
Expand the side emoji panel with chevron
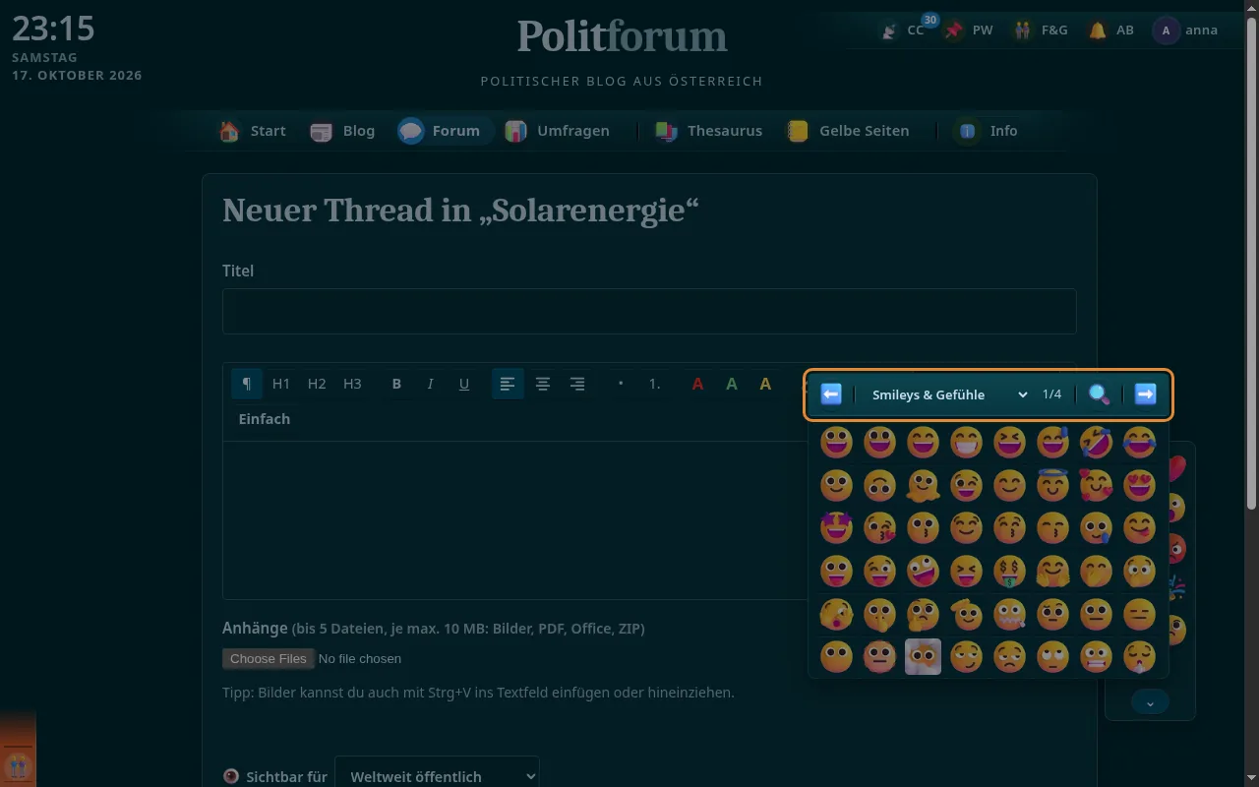pyautogui.click(x=1150, y=702)
